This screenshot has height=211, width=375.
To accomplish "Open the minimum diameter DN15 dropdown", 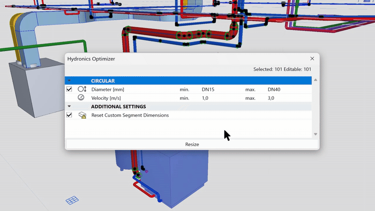I will (x=208, y=89).
